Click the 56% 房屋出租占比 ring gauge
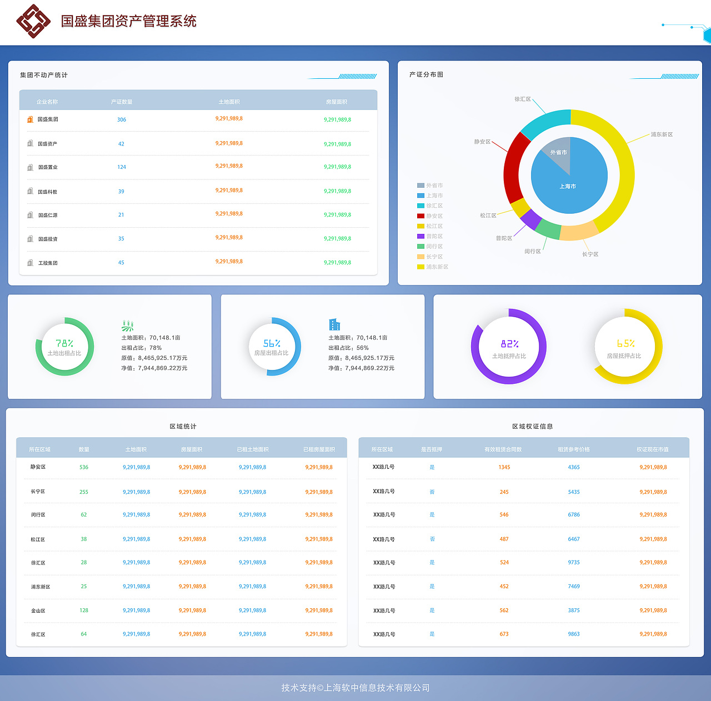The image size is (711, 701). point(272,347)
